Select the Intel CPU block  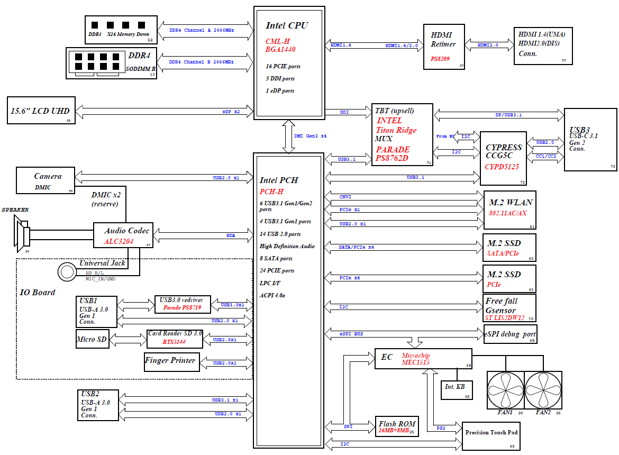coord(289,62)
